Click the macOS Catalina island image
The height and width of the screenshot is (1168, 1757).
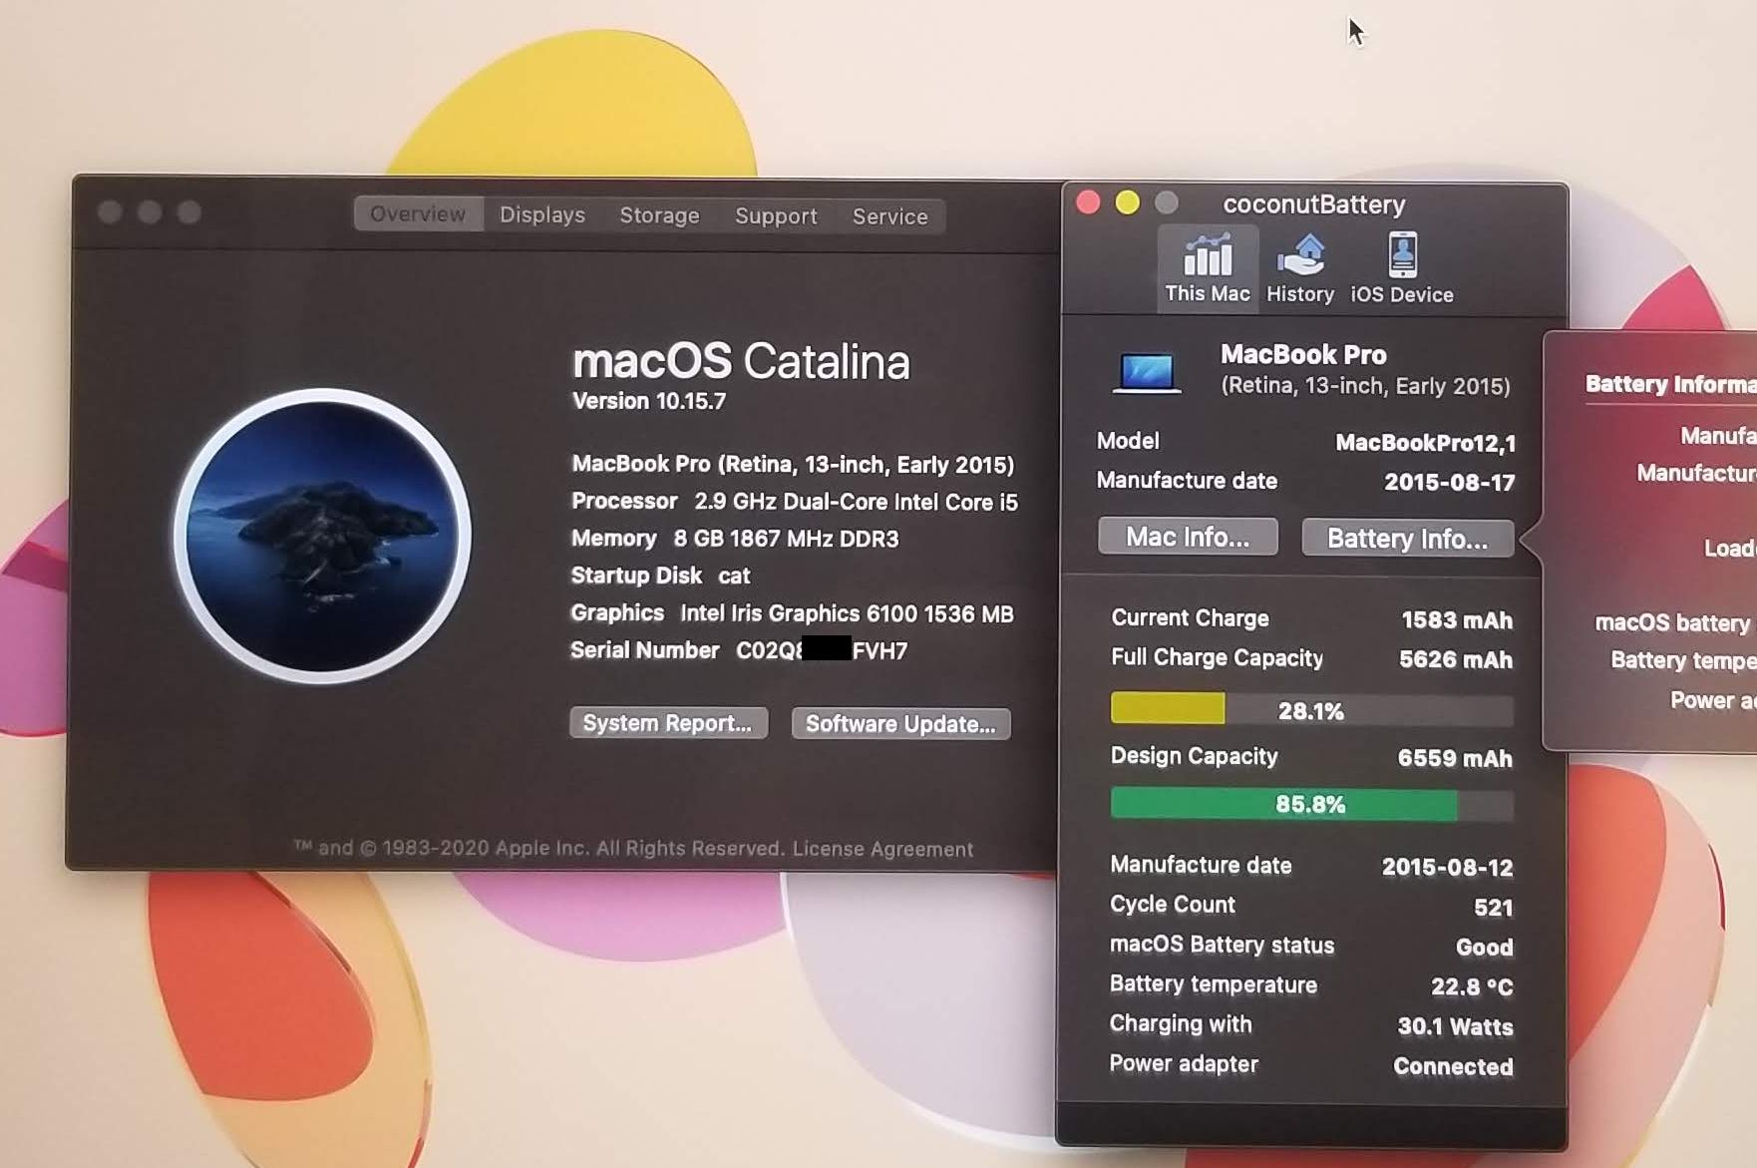click(322, 536)
